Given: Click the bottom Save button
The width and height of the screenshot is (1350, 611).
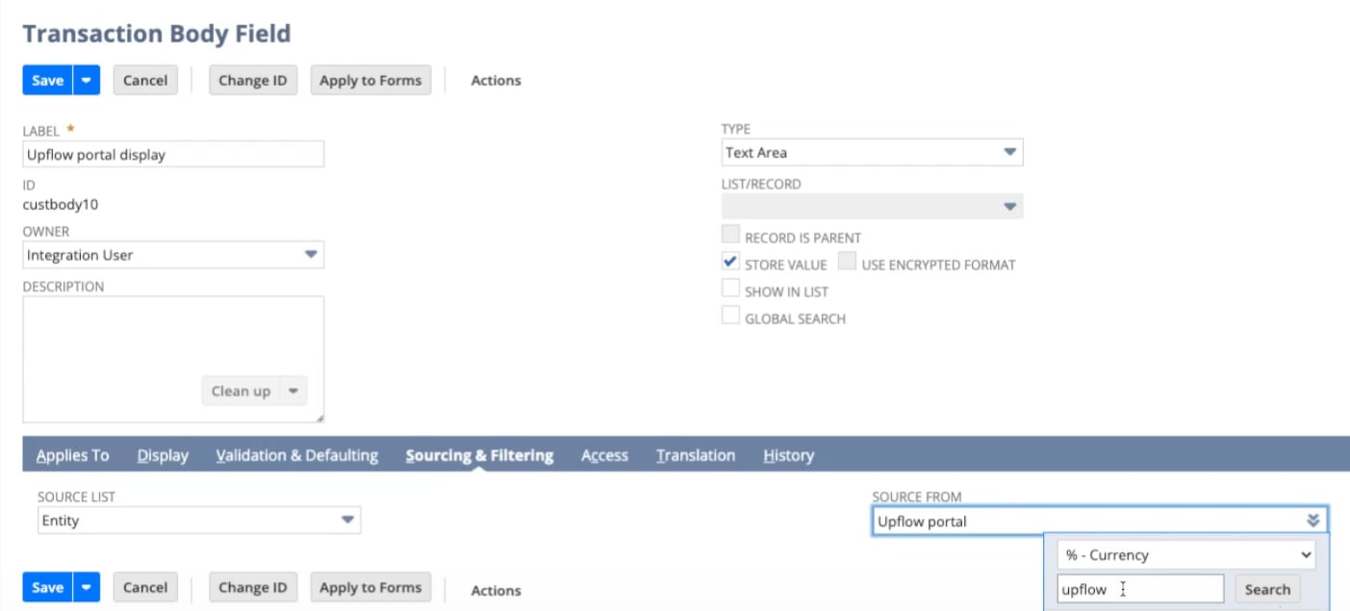Looking at the screenshot, I should (x=47, y=587).
